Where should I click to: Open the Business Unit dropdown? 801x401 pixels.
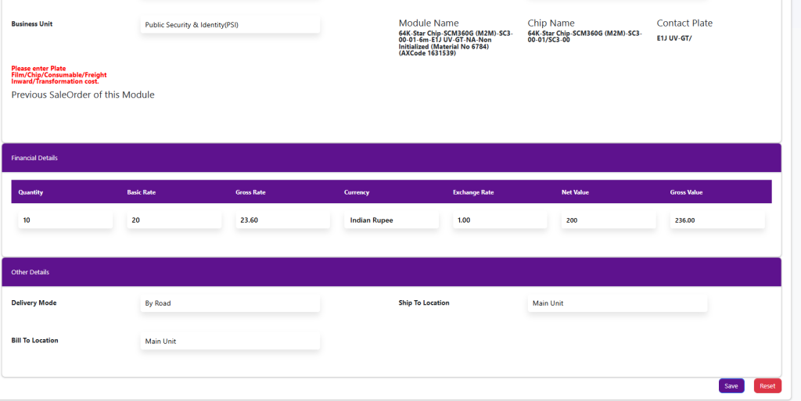click(230, 25)
